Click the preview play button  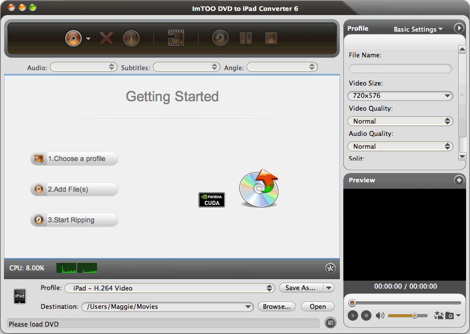pyautogui.click(x=353, y=315)
